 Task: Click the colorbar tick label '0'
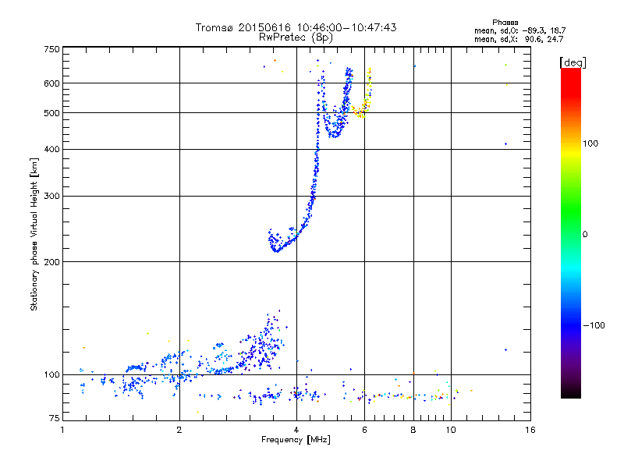pos(585,235)
